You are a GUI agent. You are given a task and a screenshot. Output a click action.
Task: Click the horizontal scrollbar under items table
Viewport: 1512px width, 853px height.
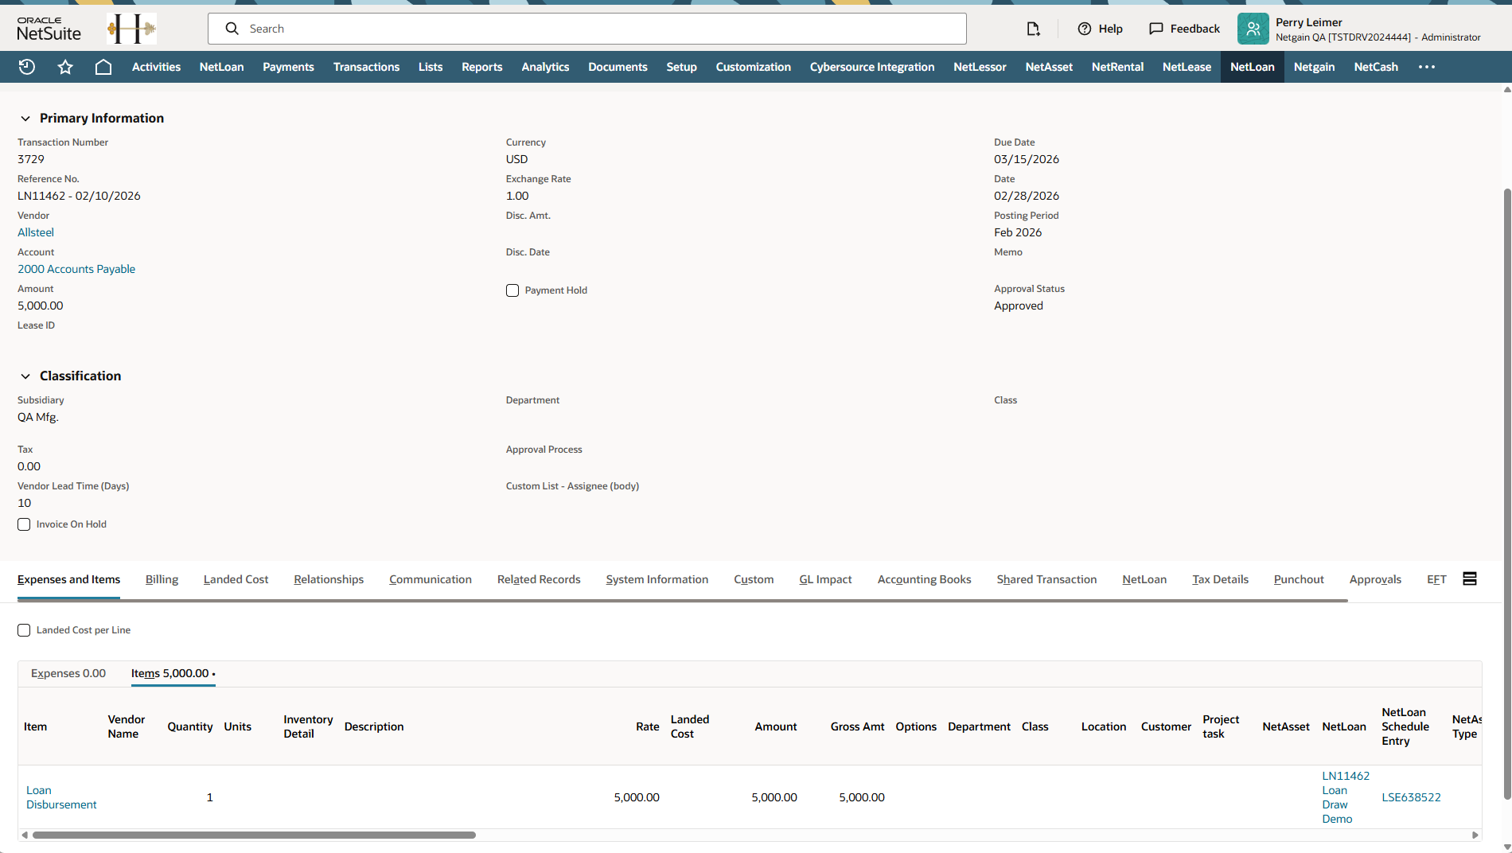coord(254,835)
